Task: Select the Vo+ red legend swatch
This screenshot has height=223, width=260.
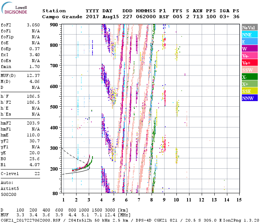Action: click(x=250, y=63)
